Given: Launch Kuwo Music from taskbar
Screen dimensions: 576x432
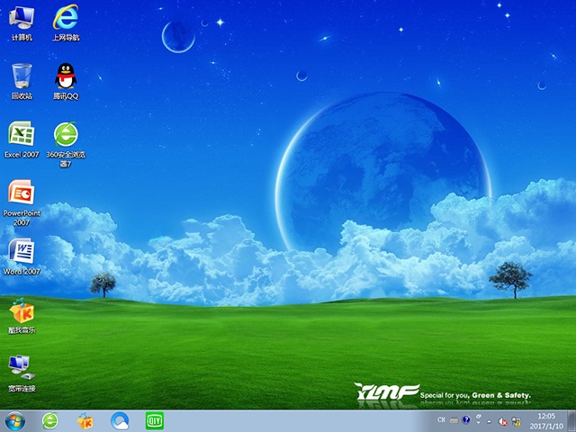Looking at the screenshot, I should click(x=85, y=420).
